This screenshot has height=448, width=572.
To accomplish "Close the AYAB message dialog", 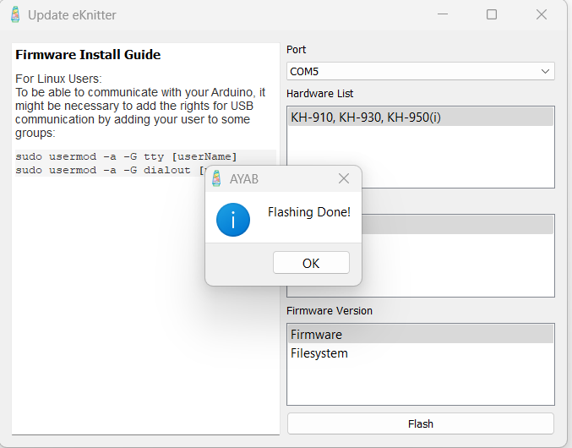I will [x=344, y=178].
